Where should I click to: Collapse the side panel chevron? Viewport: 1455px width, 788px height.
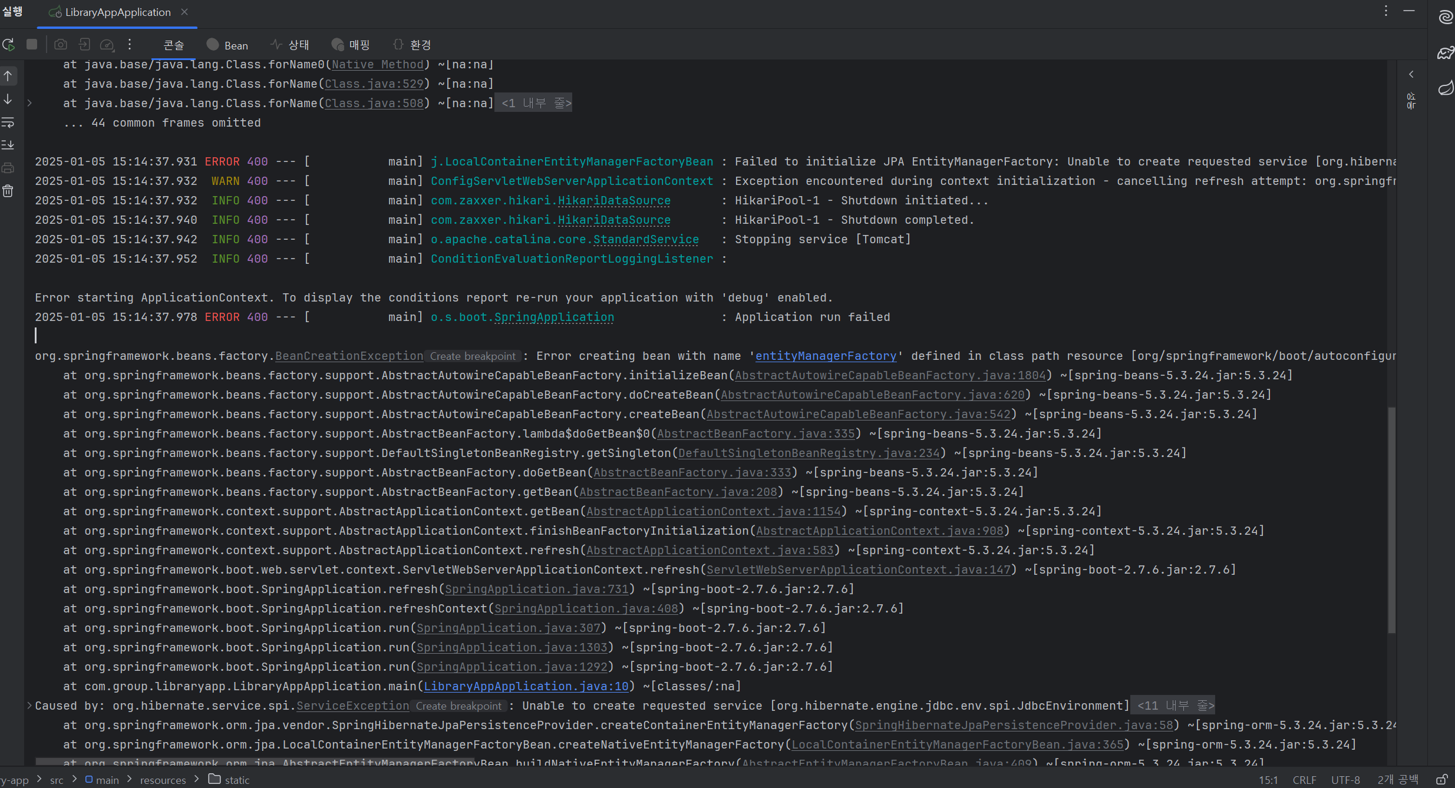(x=1411, y=74)
